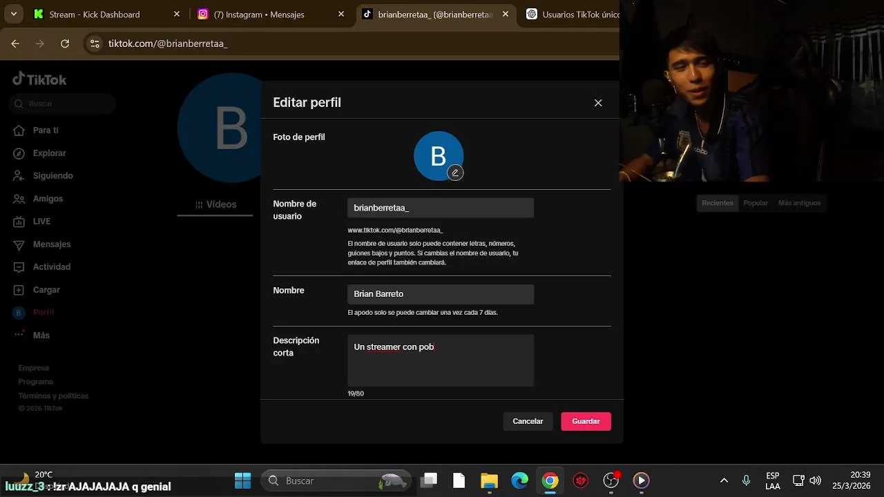The height and width of the screenshot is (497, 884).
Task: Open the Mensajes icon
Action: tap(19, 244)
